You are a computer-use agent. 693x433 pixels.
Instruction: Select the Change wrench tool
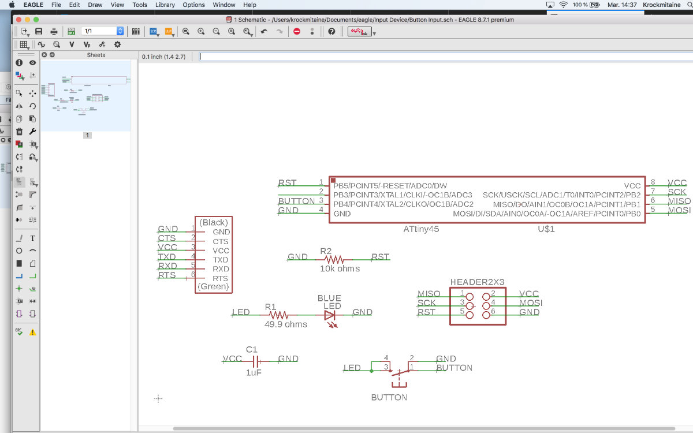(33, 131)
